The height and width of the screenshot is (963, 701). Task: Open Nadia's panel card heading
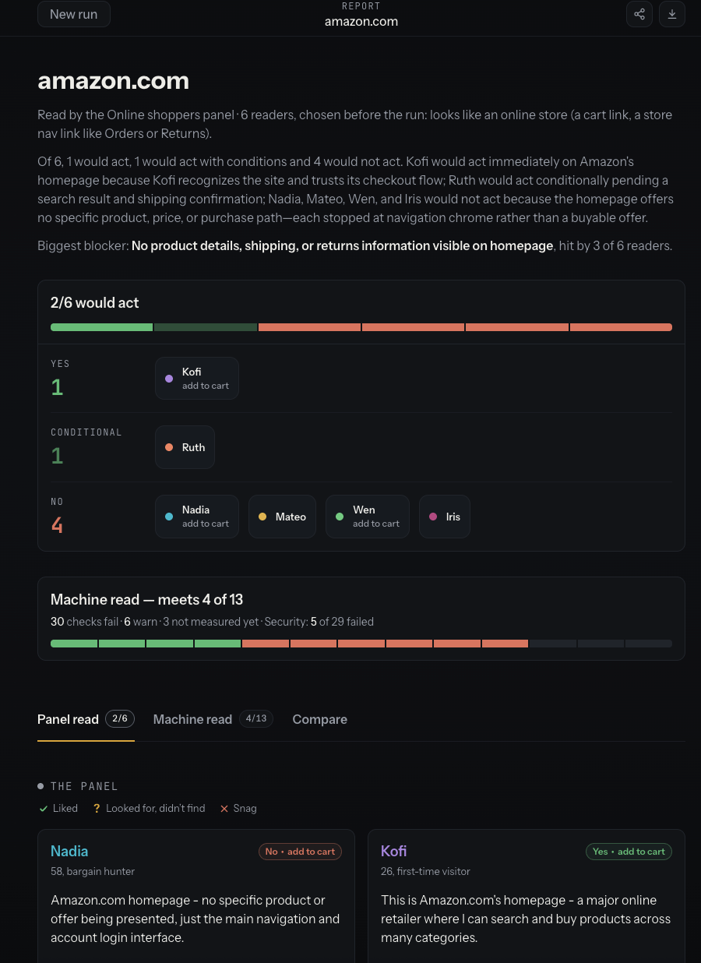[69, 851]
